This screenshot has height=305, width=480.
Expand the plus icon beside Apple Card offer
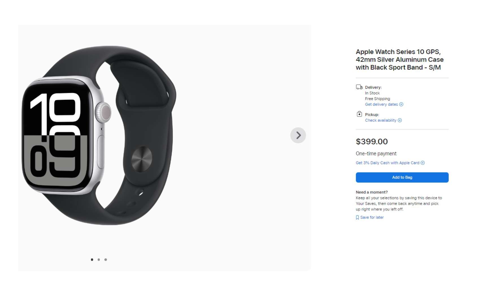coord(423,163)
